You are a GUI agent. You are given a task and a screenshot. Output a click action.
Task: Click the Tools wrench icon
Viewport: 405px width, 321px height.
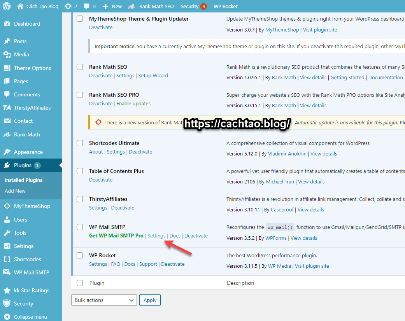pyautogui.click(x=7, y=233)
